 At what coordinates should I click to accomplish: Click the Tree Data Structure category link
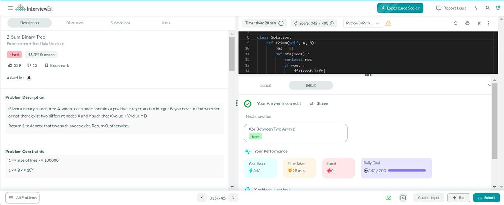(47, 44)
